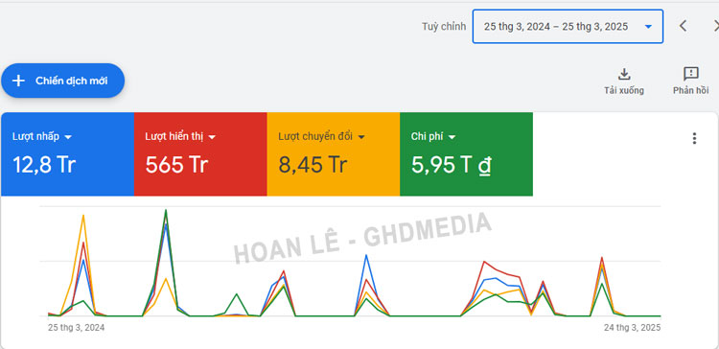Viewport: 719px width, 349px height.
Task: Click the Chiến dịch mới button
Action: point(63,81)
